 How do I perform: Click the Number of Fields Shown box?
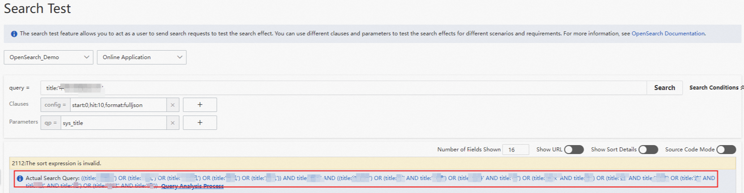[516, 150]
